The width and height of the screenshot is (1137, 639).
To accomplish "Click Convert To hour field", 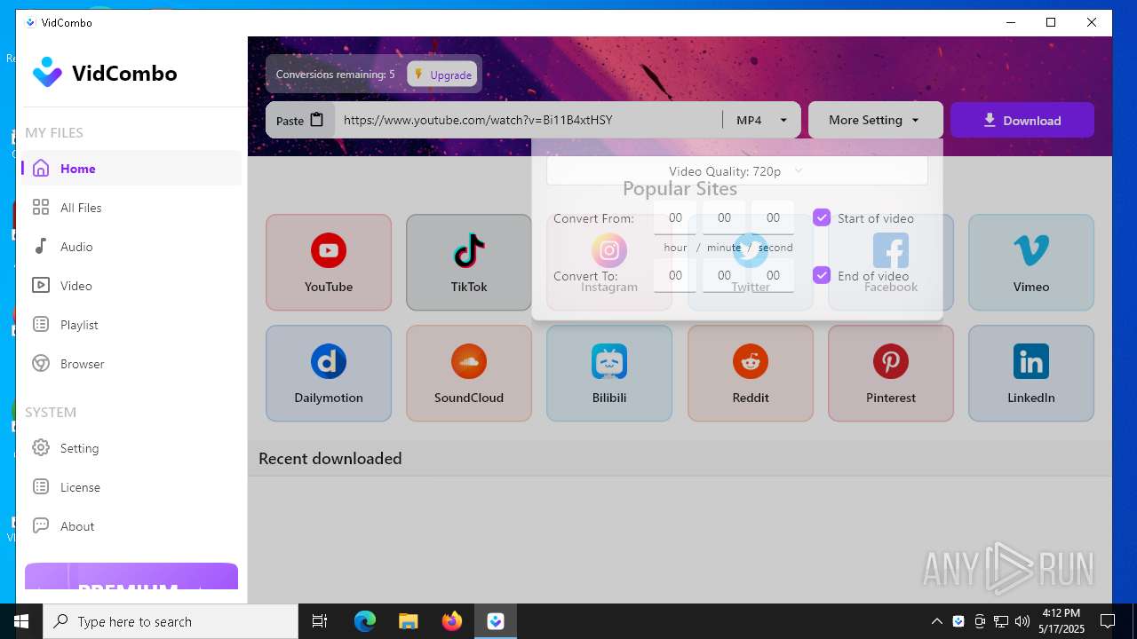I will coord(675,275).
